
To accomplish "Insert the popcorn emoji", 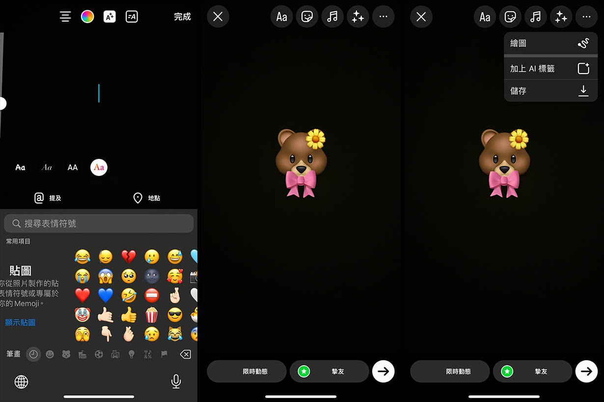I will tap(152, 315).
